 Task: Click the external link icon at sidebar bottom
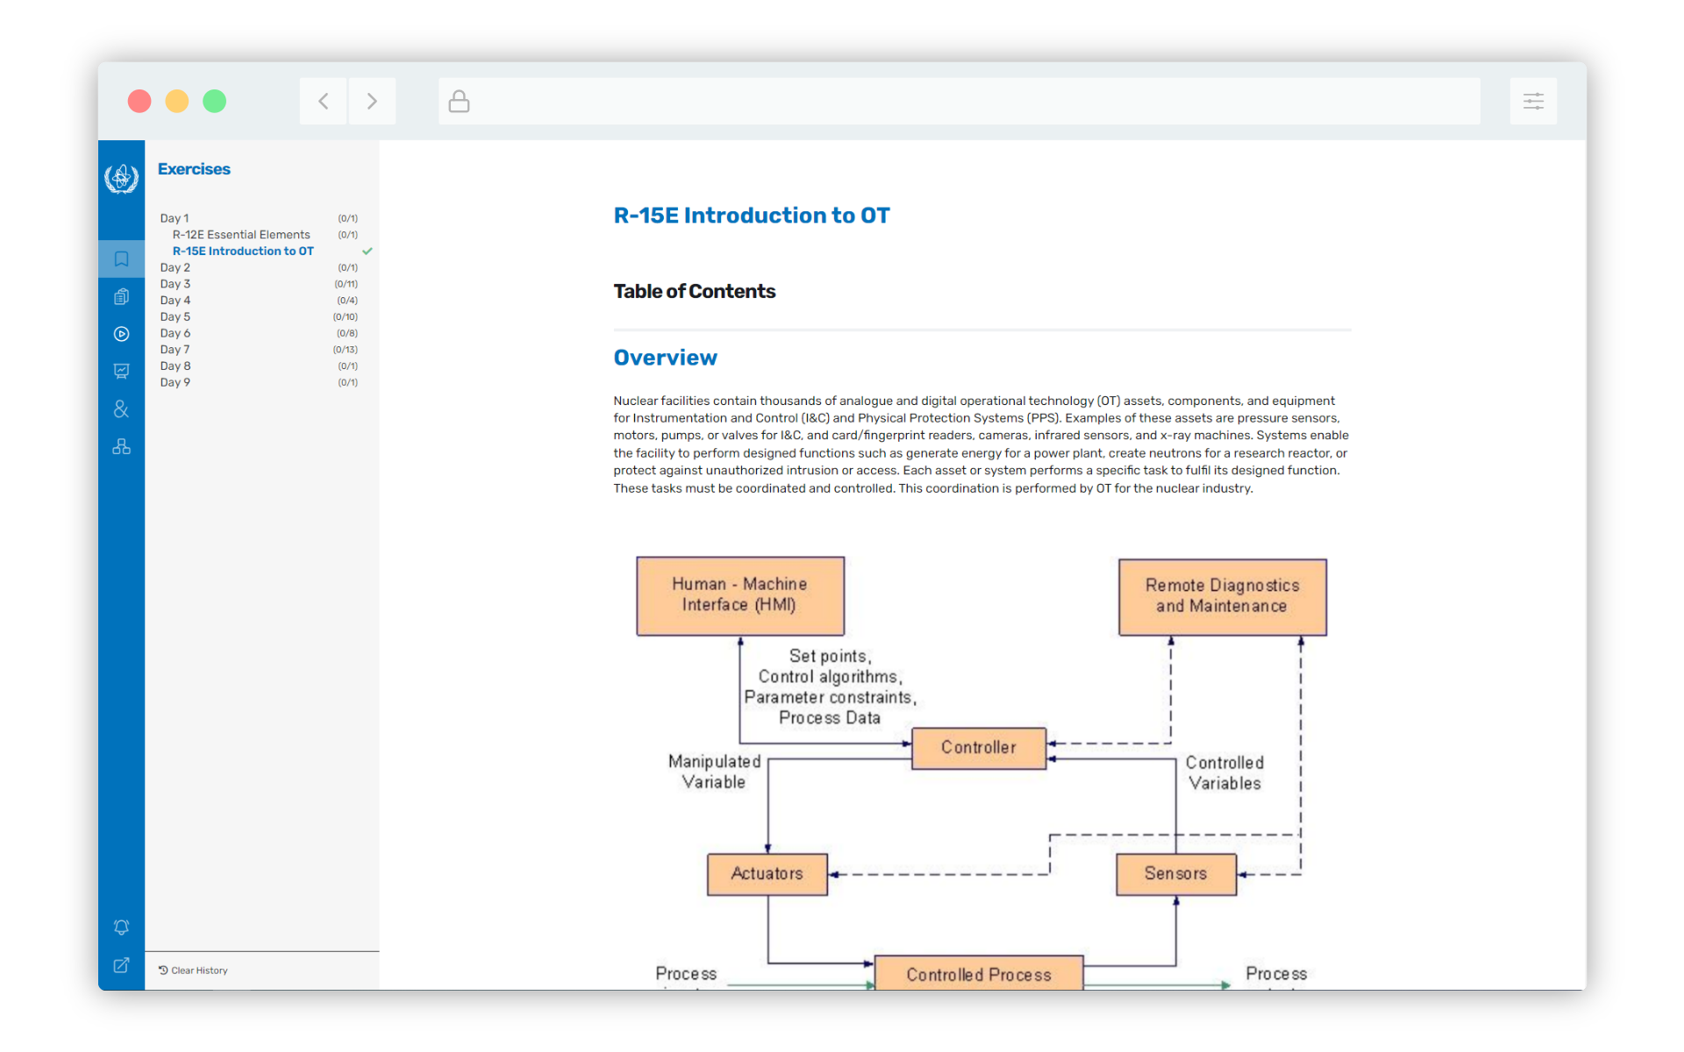(x=121, y=965)
